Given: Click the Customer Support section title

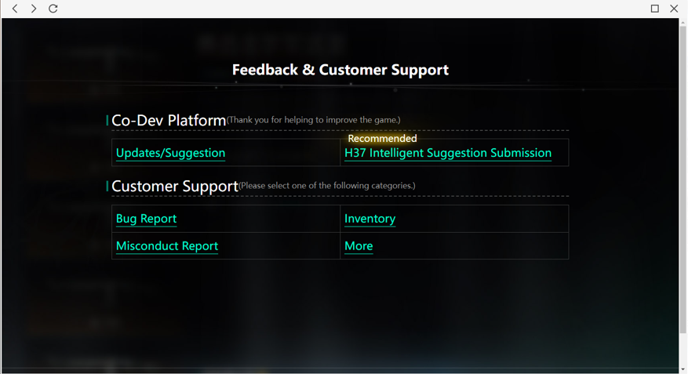Looking at the screenshot, I should (175, 186).
